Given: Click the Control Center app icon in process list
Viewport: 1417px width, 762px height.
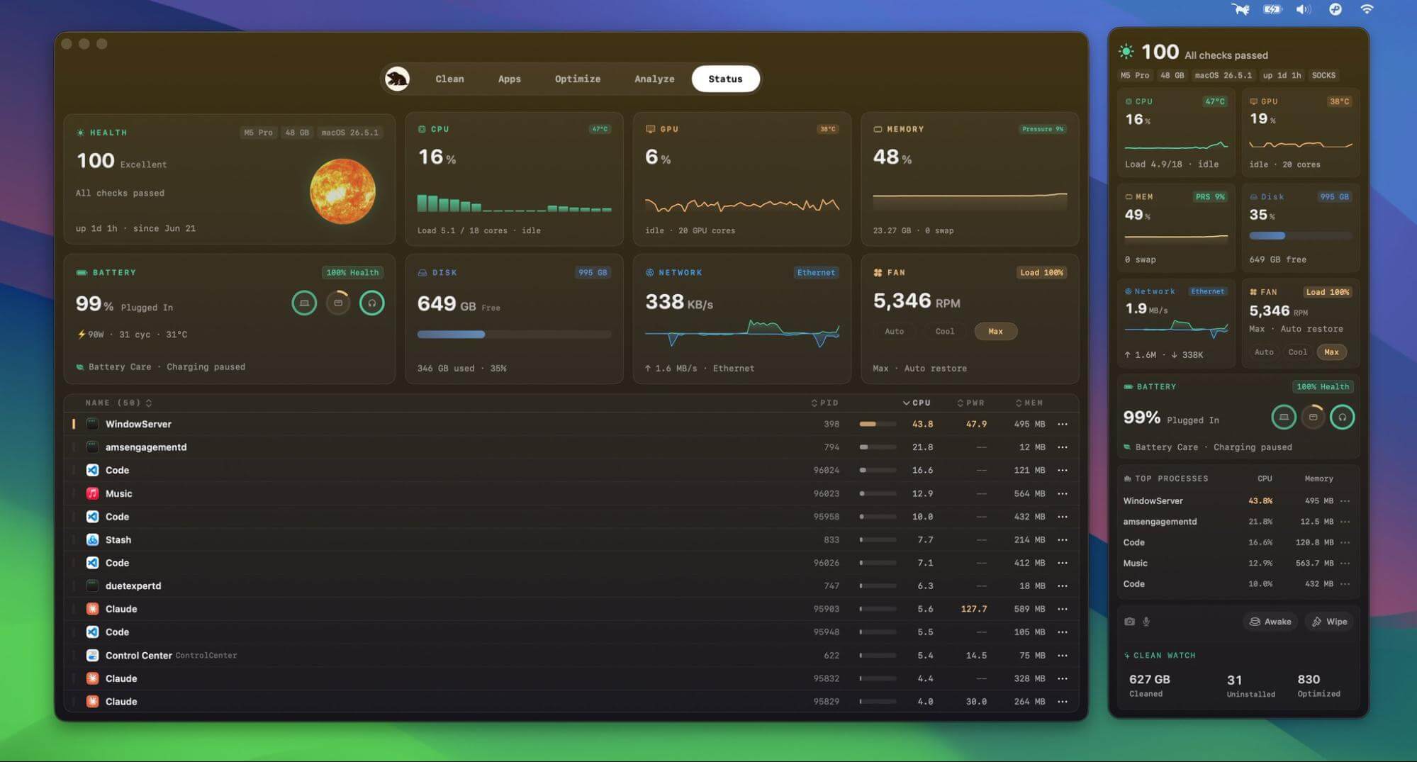Looking at the screenshot, I should coord(92,655).
